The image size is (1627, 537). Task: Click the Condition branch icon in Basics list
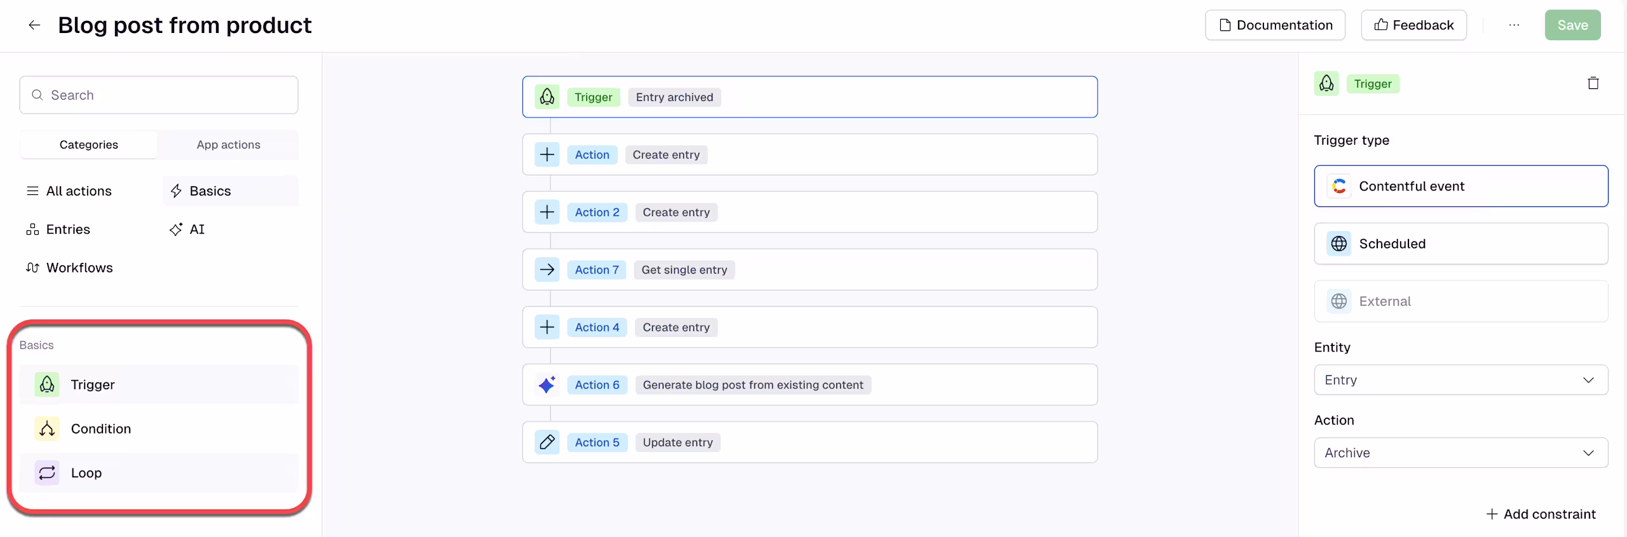(47, 429)
